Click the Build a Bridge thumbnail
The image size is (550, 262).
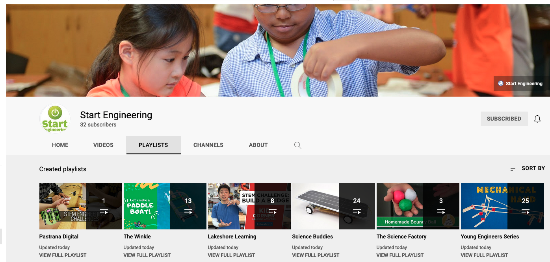pyautogui.click(x=249, y=206)
